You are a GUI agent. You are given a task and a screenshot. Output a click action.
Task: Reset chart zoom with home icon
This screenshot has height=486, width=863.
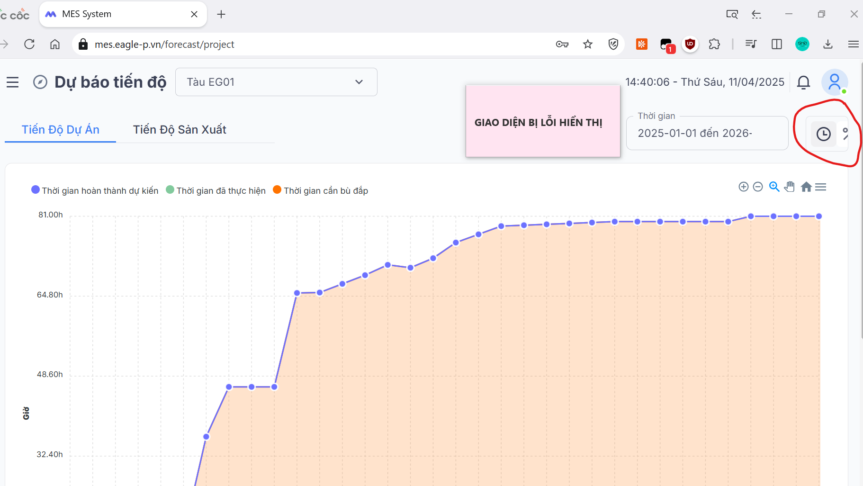806,187
